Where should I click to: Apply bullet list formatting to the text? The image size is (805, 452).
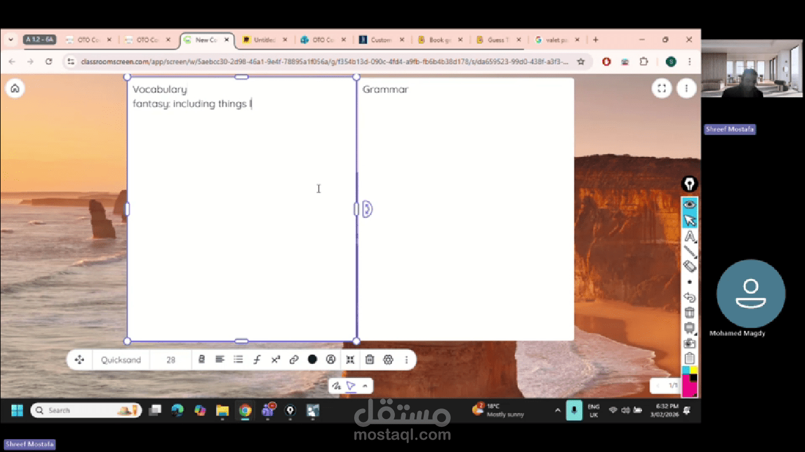[238, 360]
